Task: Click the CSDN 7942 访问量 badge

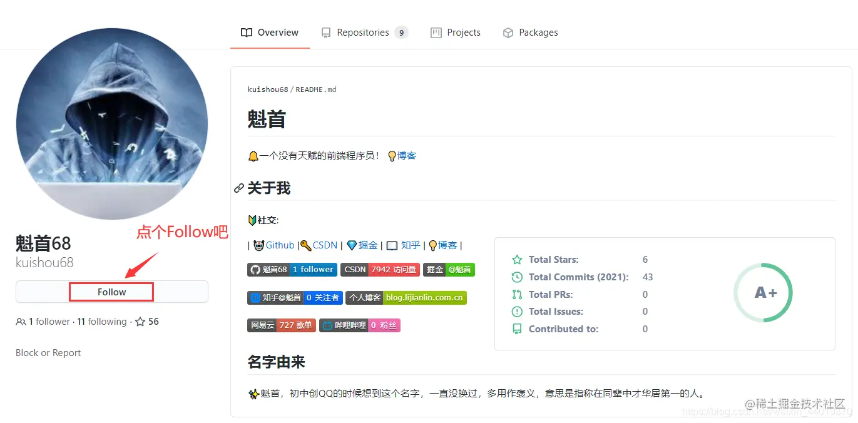Action: (x=380, y=269)
